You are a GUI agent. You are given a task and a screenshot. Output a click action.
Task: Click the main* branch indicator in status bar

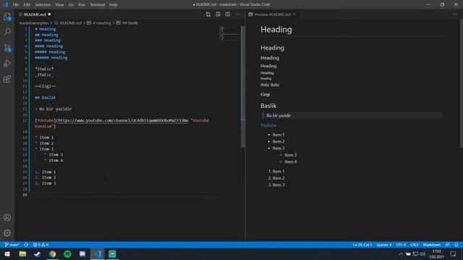[12, 245]
